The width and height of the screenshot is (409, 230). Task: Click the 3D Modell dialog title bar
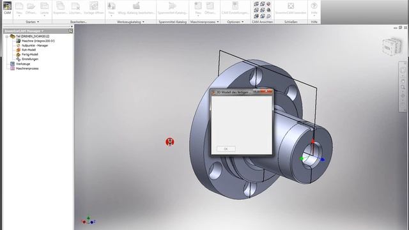click(242, 92)
